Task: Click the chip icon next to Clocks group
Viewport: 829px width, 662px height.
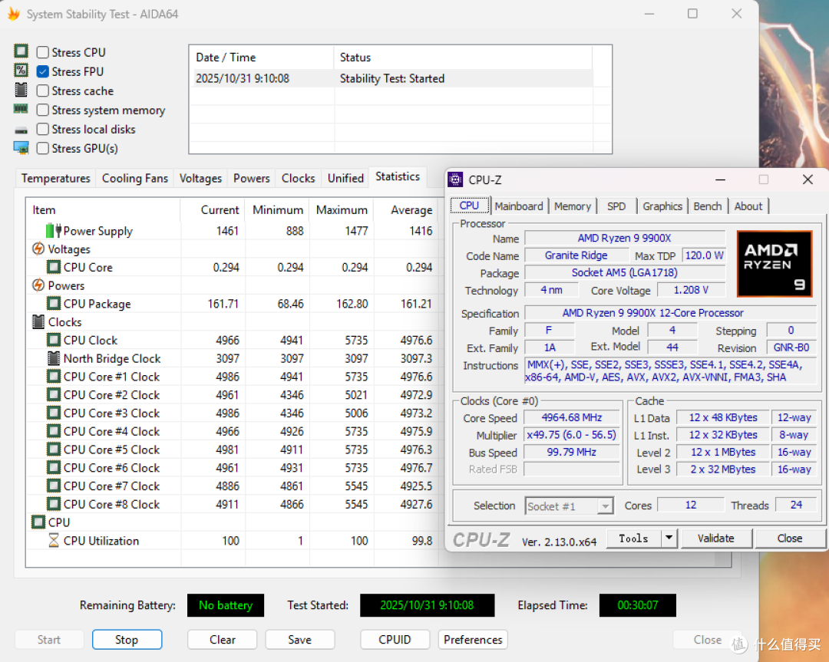Action: point(38,321)
